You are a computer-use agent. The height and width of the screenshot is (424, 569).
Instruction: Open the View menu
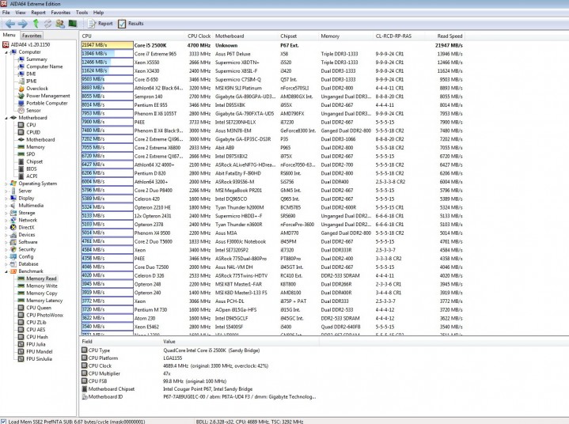21,13
